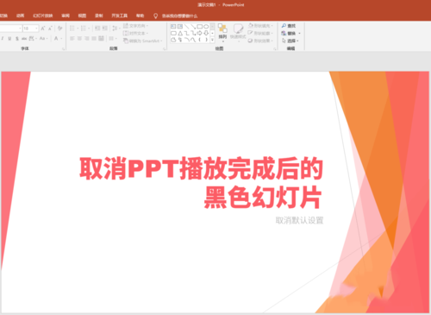Open the 动画 (Animations) ribbon tab
Viewport: 431px width, 315px height.
coord(20,16)
